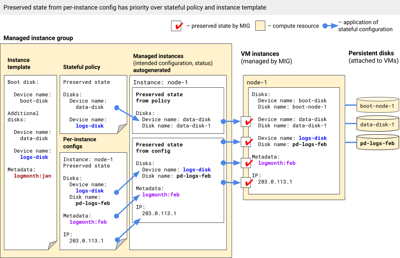Click the node-1 panel title
Image resolution: width=400 pixels, height=258 pixels.
[x=256, y=82]
